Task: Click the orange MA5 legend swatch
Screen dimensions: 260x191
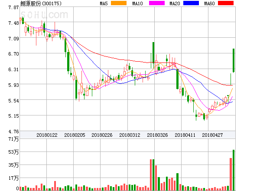Action: click(x=119, y=3)
